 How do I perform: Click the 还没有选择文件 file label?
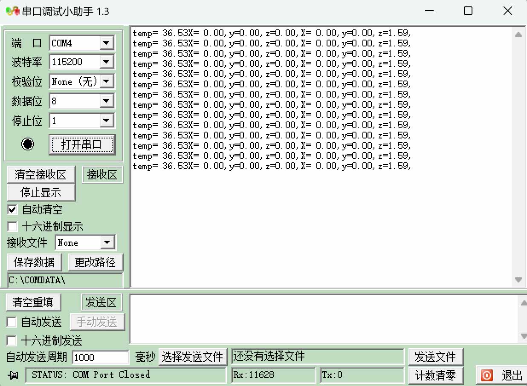click(318, 356)
